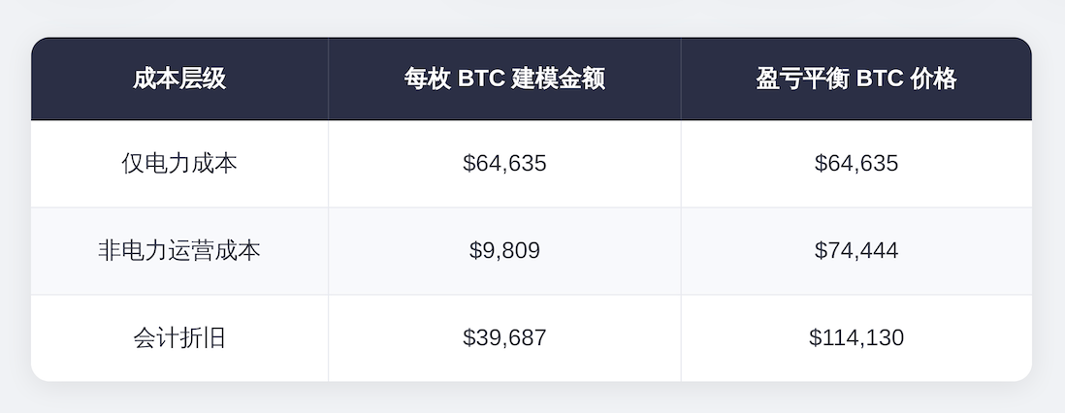The width and height of the screenshot is (1065, 413).
Task: Click the $114,130 breakeven price cell
Action: pyautogui.click(x=855, y=338)
